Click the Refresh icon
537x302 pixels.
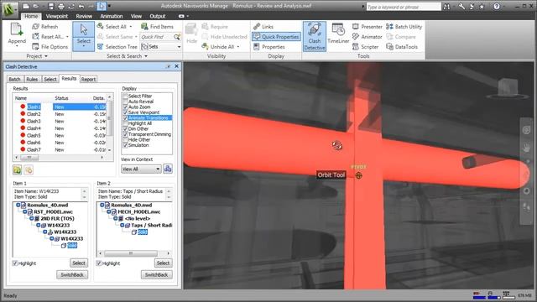(35, 26)
